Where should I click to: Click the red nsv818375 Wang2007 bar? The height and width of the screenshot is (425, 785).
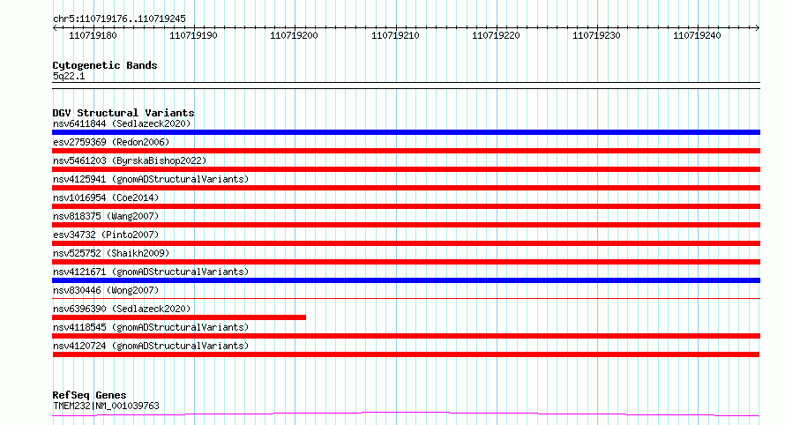406,225
